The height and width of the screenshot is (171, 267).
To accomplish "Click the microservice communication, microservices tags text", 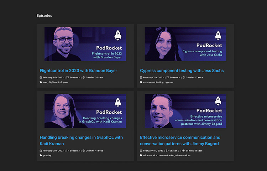I will [x=167, y=155].
